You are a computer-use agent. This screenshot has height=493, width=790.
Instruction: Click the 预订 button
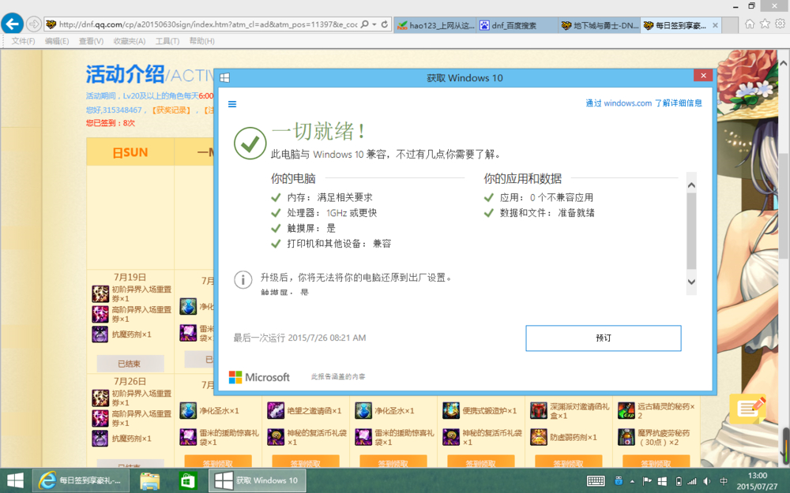[x=604, y=338]
